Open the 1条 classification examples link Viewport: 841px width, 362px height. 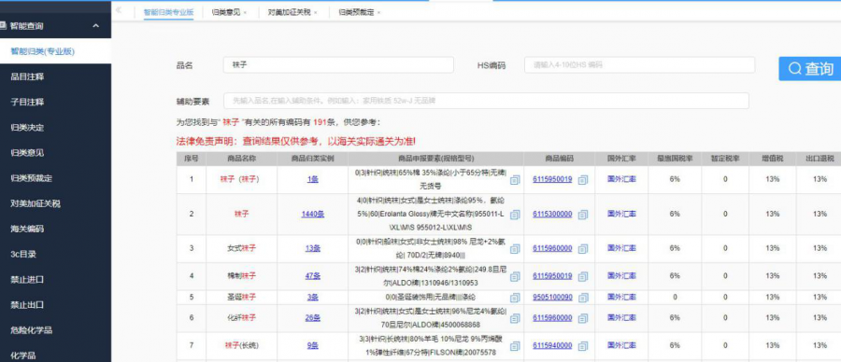pos(313,179)
